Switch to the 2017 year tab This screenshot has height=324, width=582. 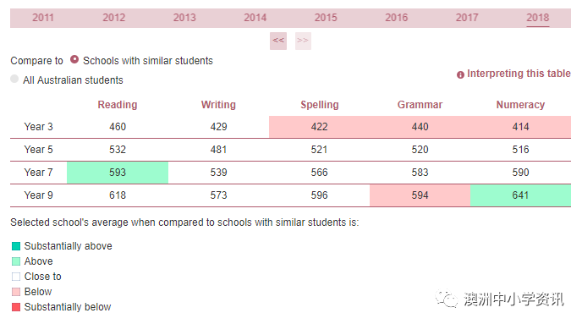tap(467, 18)
